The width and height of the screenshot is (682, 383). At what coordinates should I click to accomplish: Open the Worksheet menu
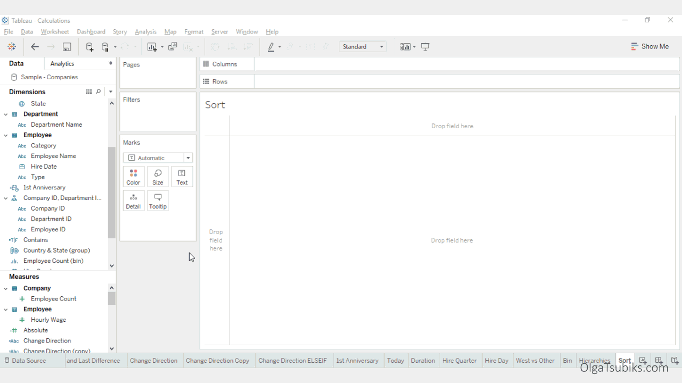click(55, 32)
